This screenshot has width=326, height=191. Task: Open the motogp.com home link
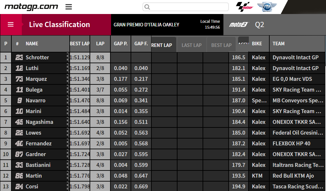(x=31, y=7)
